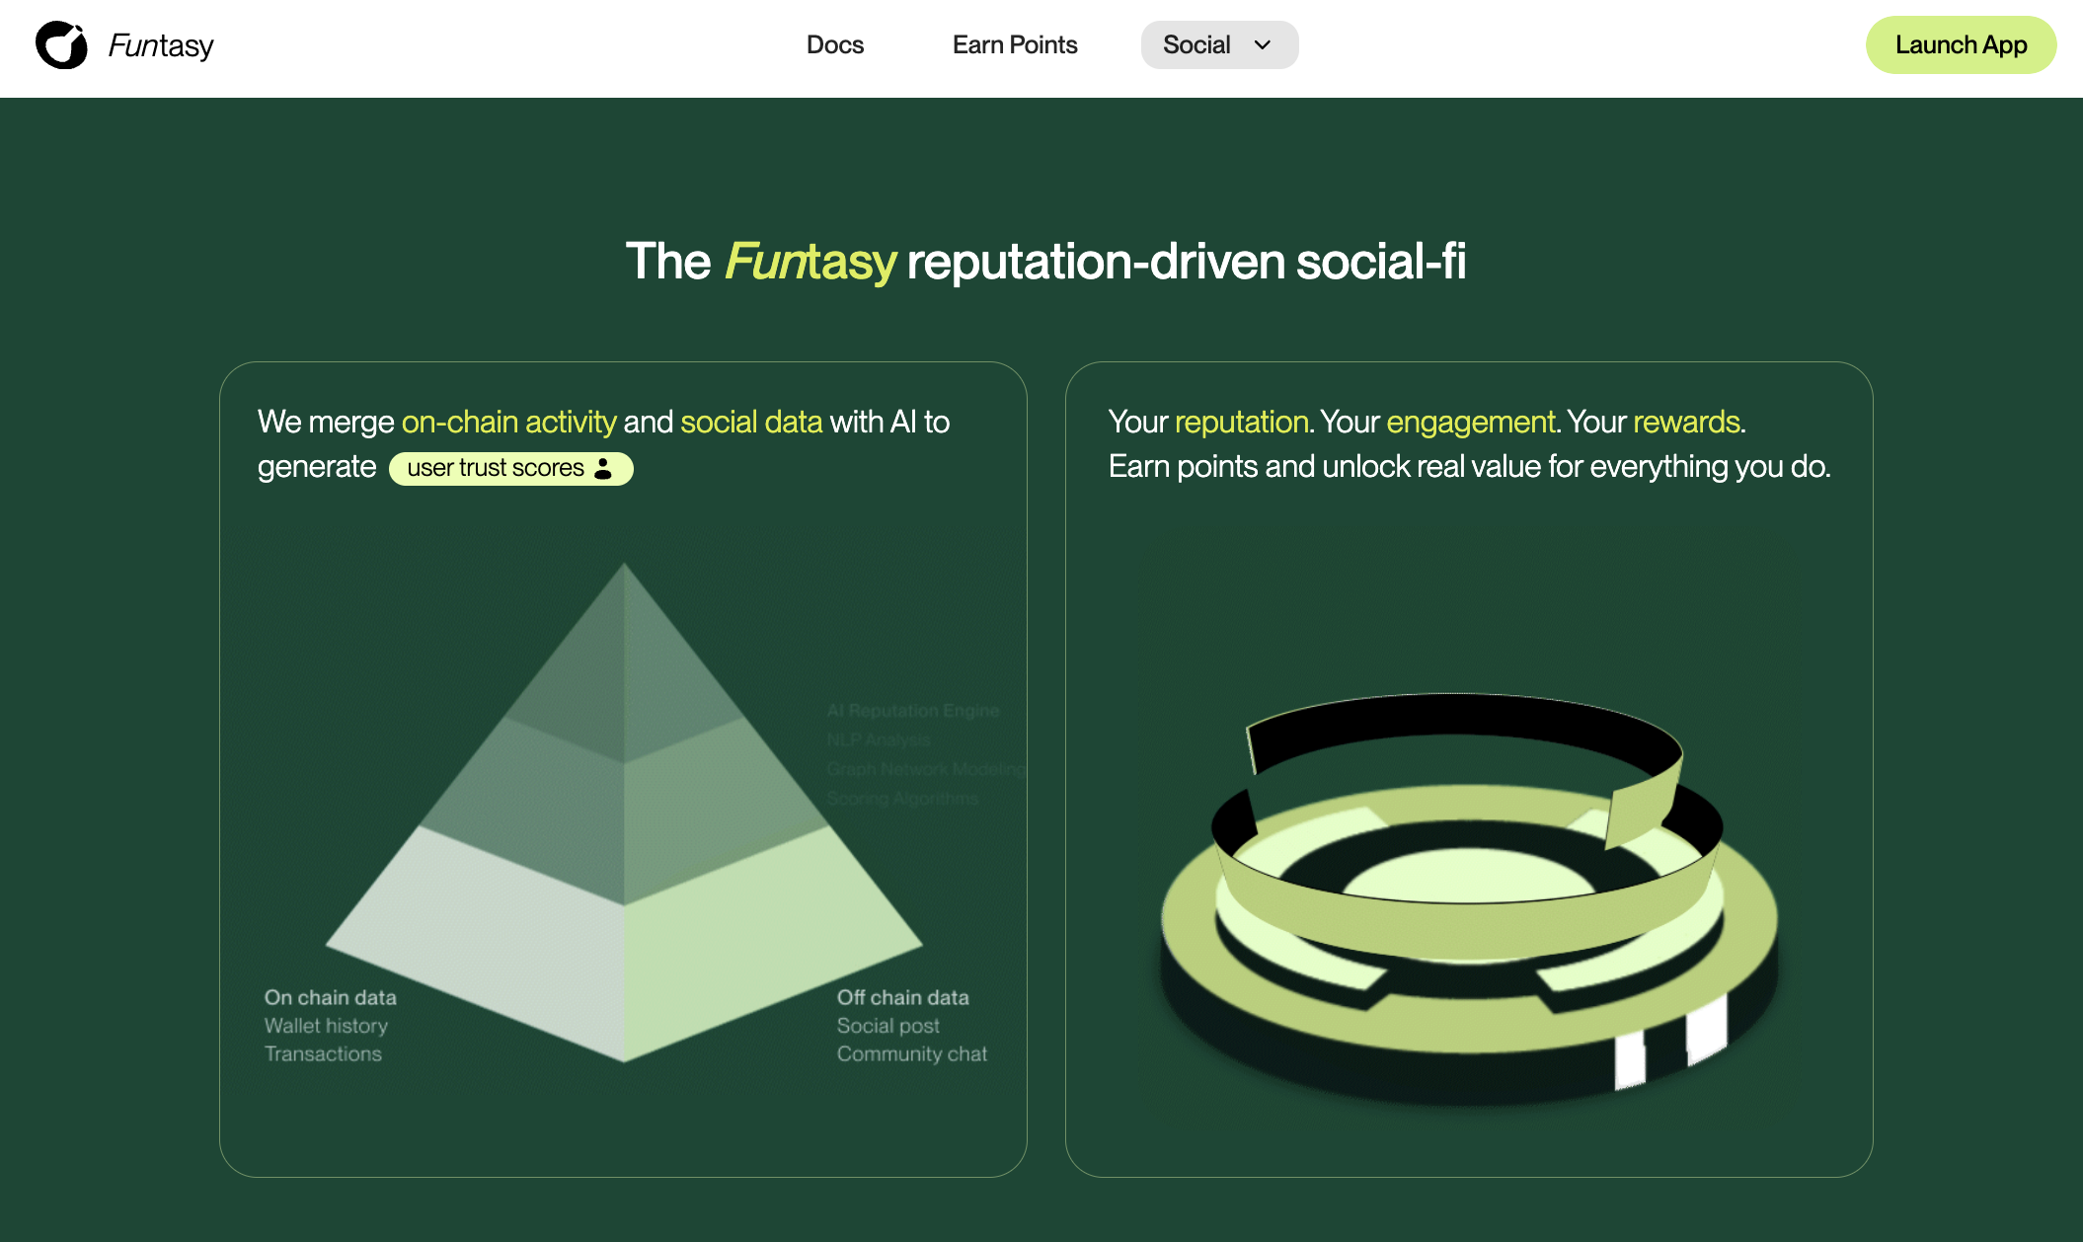The image size is (2083, 1242).
Task: Click the AI Reputation Engine faded label
Action: click(912, 711)
